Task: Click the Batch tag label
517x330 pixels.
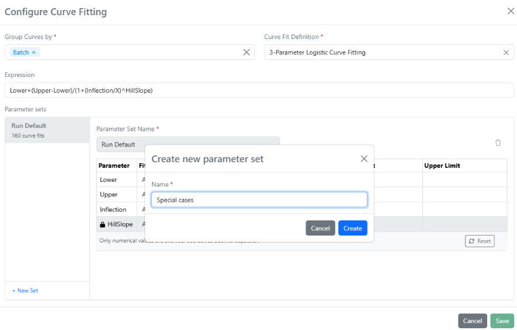Action: [x=21, y=52]
